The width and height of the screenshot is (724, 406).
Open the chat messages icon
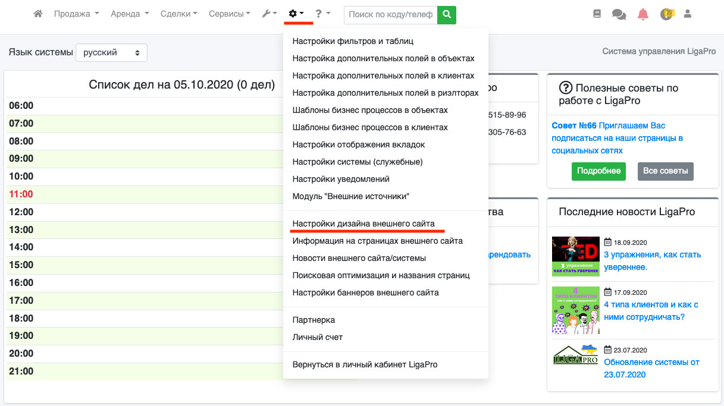619,14
